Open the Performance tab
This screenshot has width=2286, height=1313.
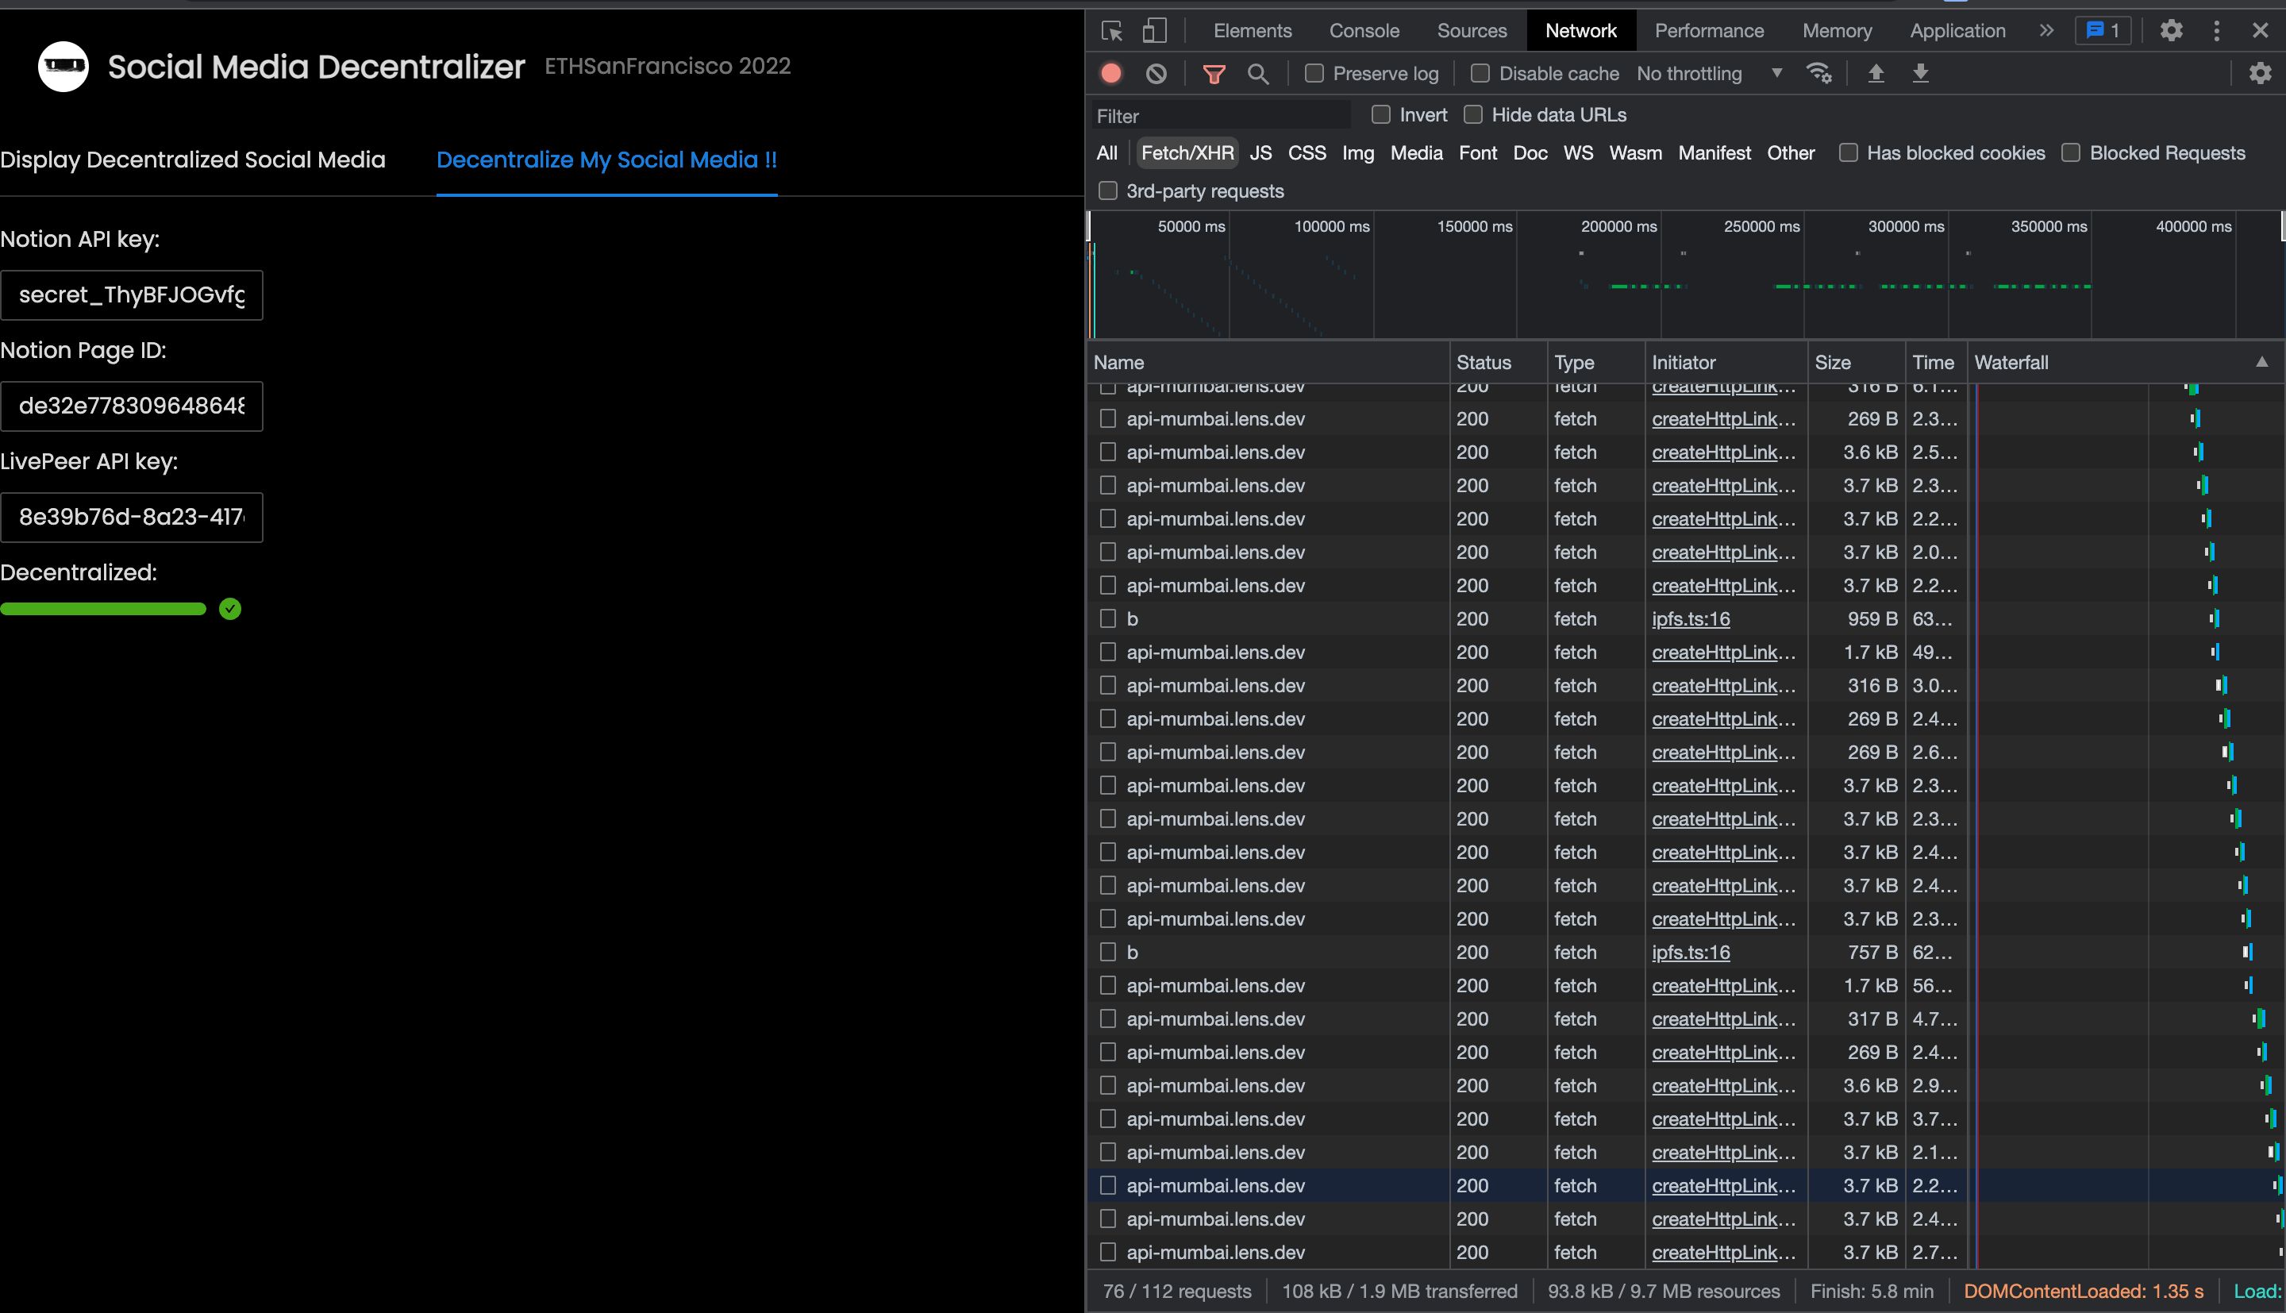[x=1709, y=31]
